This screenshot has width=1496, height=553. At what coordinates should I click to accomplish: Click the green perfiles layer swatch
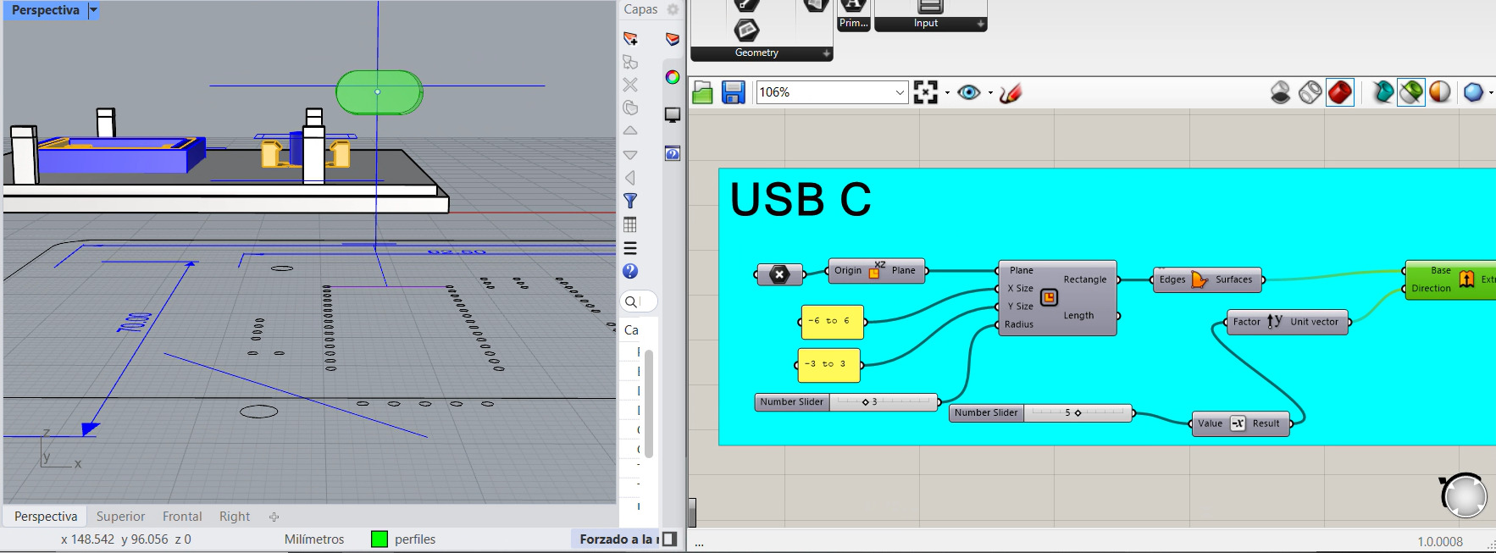click(380, 539)
